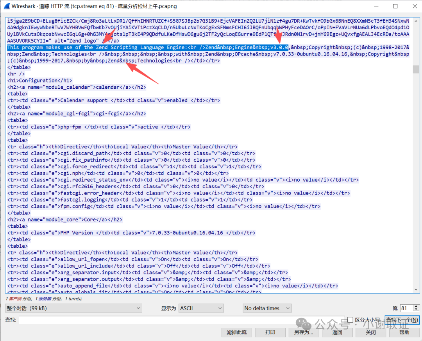Click the allow_url_fopen row
The height and width of the screenshot is (341, 422).
pos(133,259)
